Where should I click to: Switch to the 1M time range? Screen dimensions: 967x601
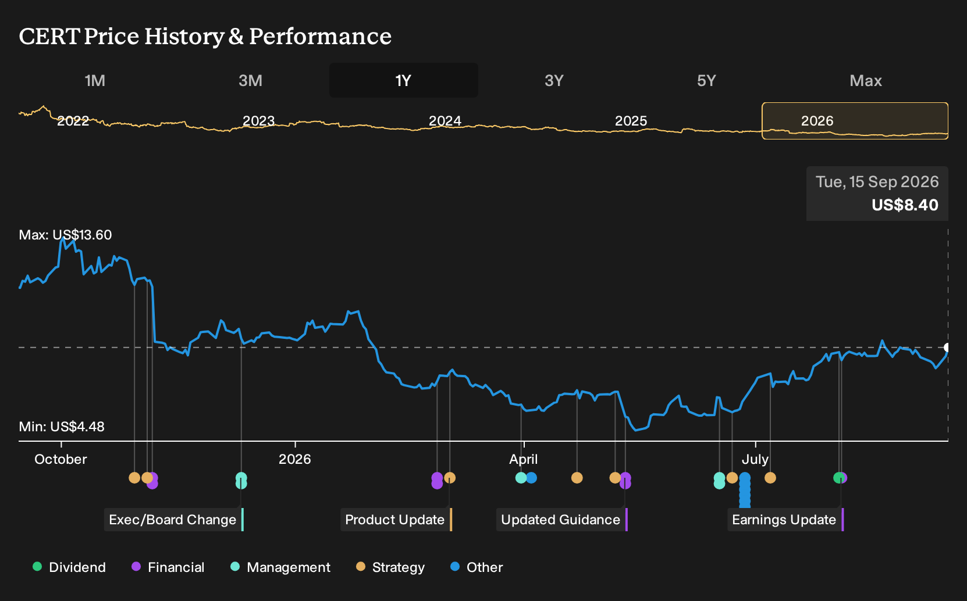[x=95, y=80]
